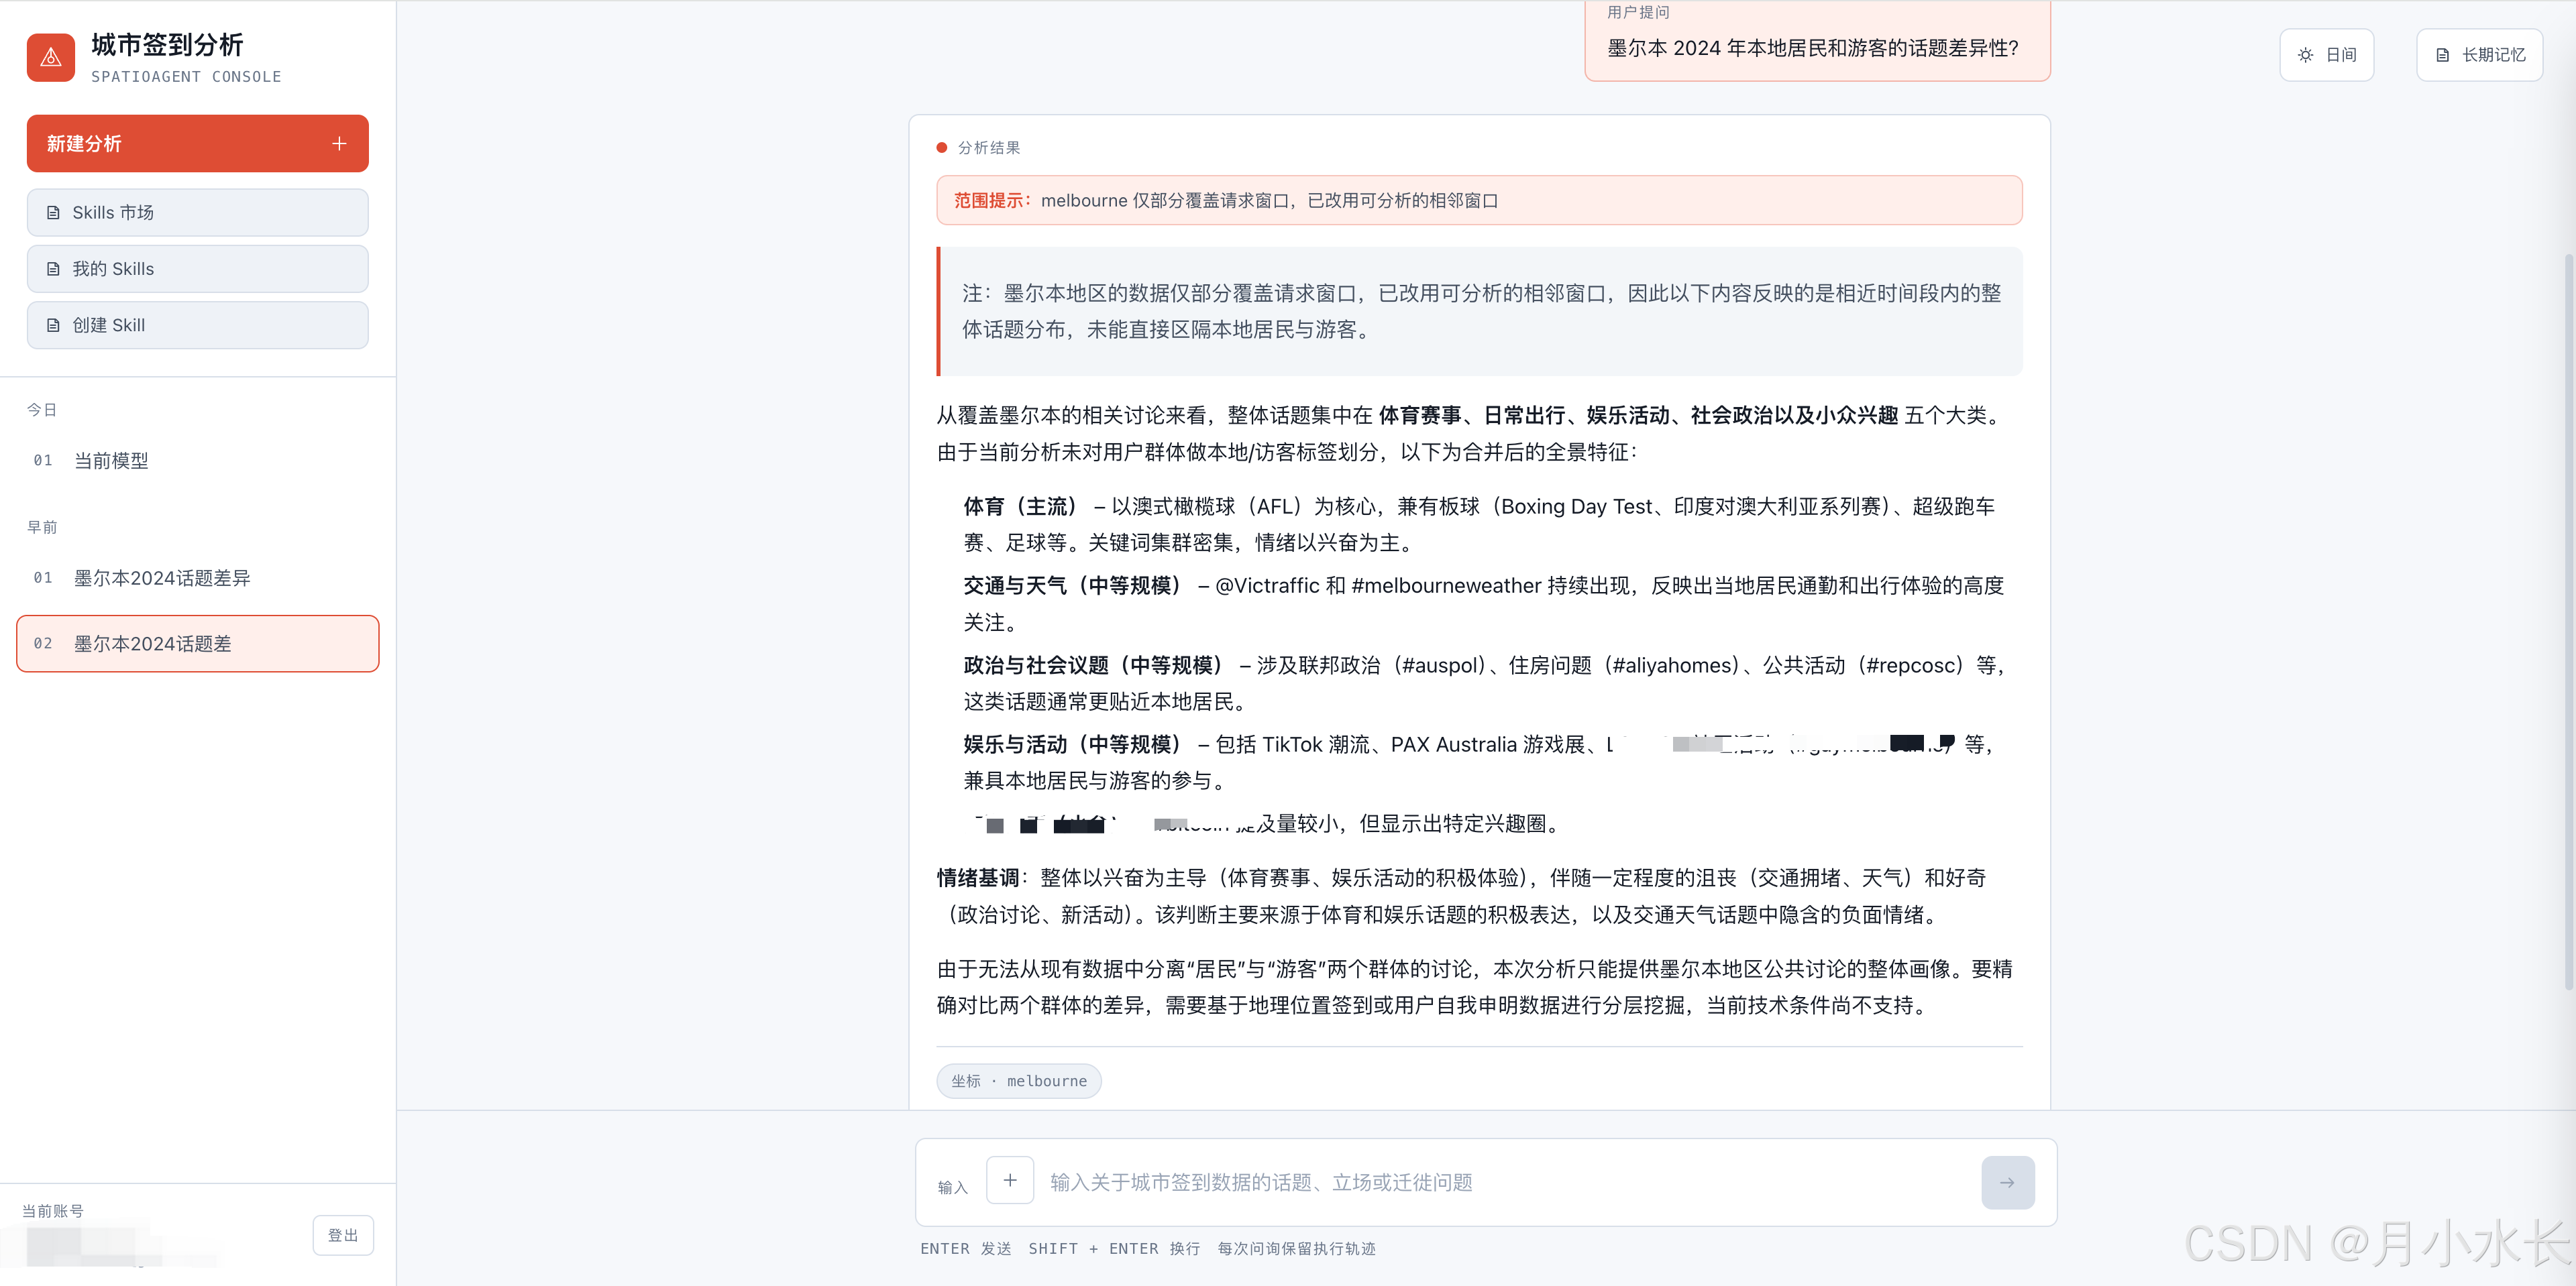Focus the question input field

[x=1505, y=1182]
